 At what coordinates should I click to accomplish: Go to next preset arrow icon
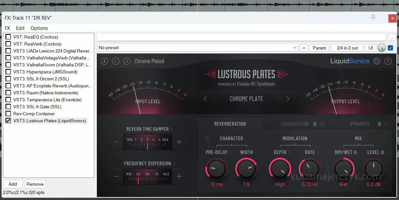click(127, 61)
